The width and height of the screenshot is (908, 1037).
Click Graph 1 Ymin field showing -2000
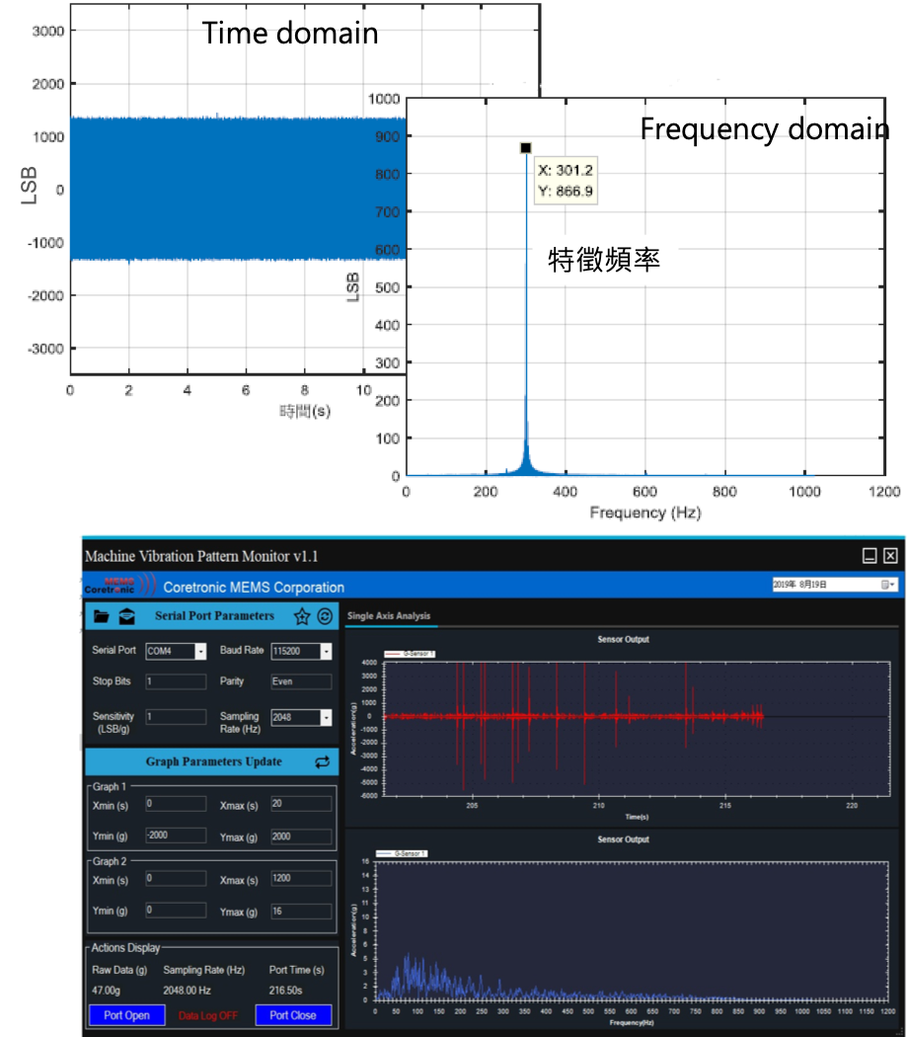pyautogui.click(x=176, y=836)
